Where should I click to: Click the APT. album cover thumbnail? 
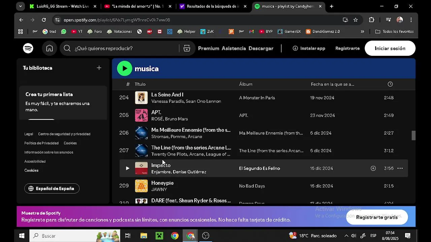pyautogui.click(x=141, y=115)
